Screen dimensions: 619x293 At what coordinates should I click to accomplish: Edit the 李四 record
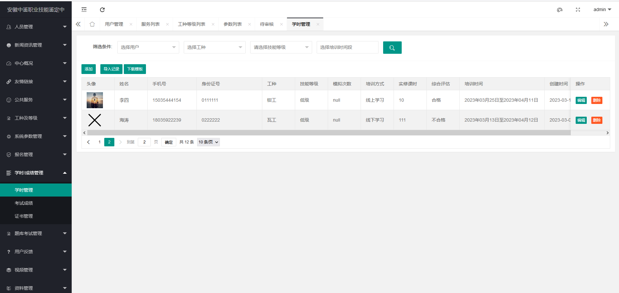581,100
